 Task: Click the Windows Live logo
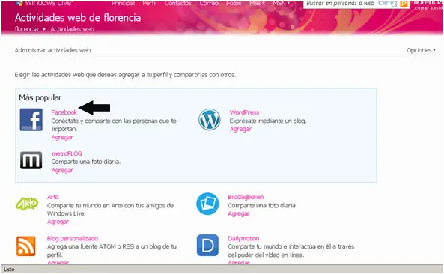43,4
